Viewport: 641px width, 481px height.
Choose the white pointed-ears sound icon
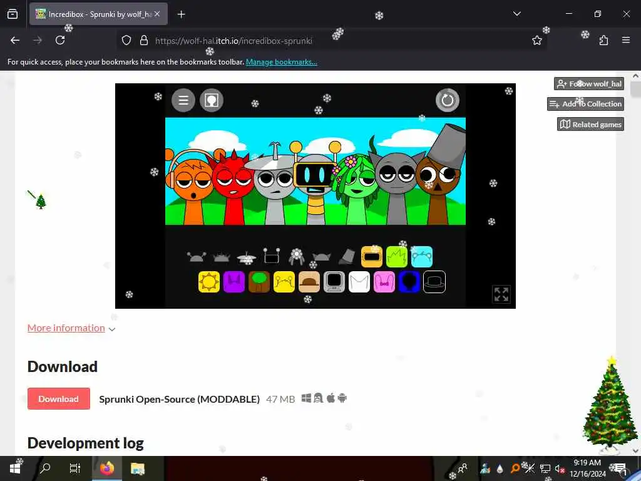click(x=359, y=282)
